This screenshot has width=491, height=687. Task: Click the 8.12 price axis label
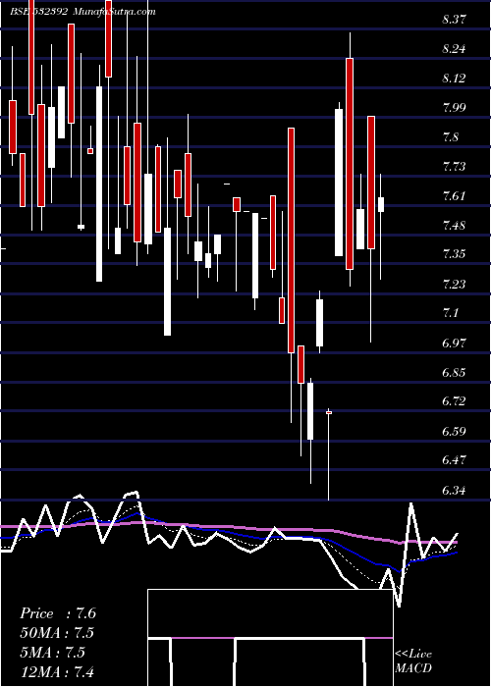[x=454, y=79]
